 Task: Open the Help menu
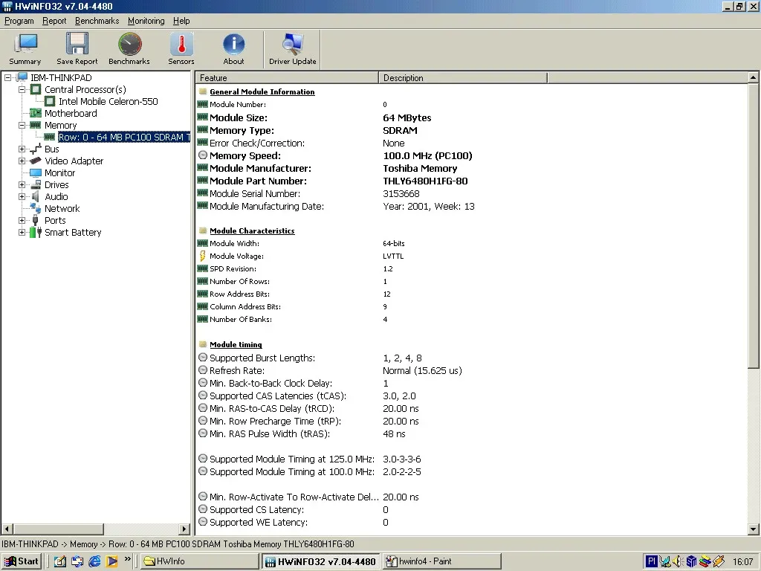pyautogui.click(x=181, y=21)
